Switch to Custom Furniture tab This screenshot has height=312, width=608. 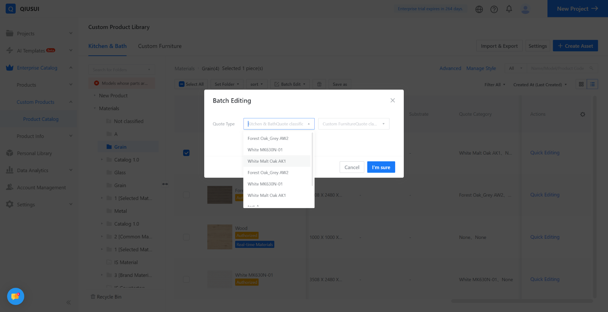coord(160,46)
